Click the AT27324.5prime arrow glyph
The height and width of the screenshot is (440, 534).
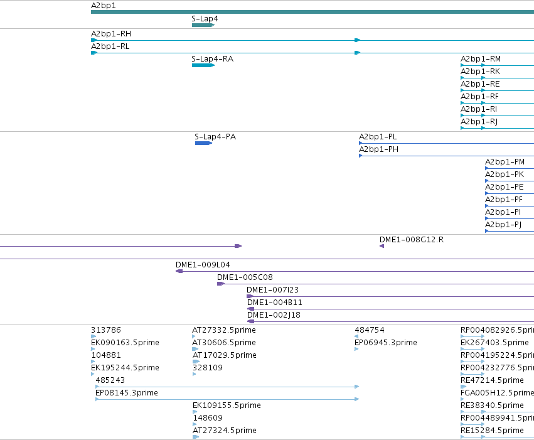[196, 437]
